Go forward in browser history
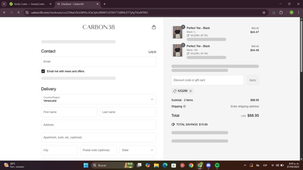303x170 pixels. tap(11, 13)
